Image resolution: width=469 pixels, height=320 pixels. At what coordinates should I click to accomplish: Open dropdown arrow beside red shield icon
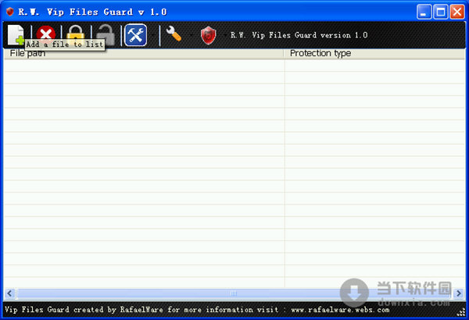[x=224, y=35]
